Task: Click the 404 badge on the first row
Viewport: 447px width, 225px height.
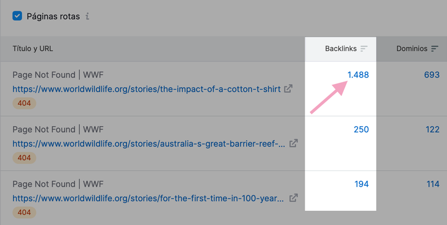Action: 24,103
